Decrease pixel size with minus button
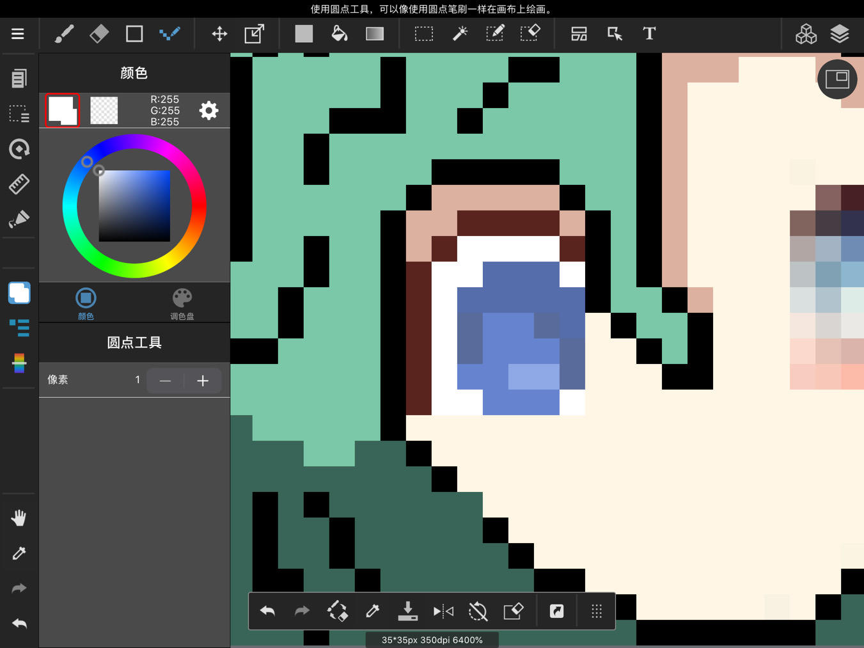 click(166, 381)
